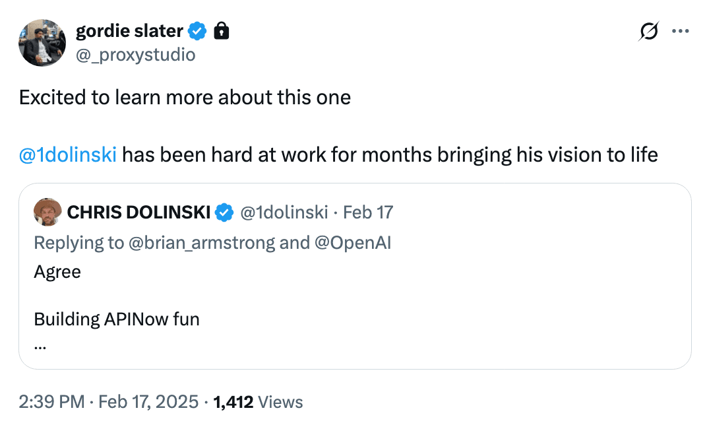Click the 'Building APINow fun' text
This screenshot has width=707, height=429.
[x=116, y=319]
